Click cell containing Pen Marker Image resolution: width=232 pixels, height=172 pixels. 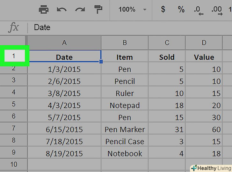coord(125,129)
